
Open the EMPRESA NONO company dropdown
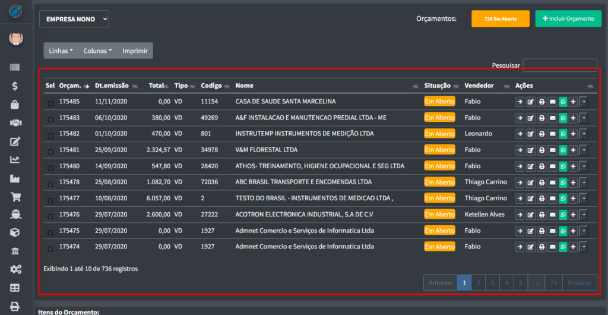(74, 19)
